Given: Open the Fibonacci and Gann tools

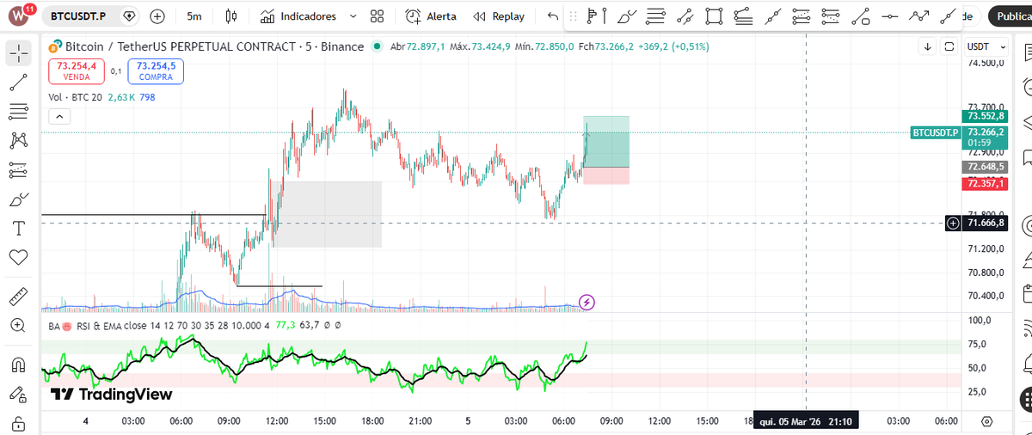Looking at the screenshot, I should (x=19, y=112).
